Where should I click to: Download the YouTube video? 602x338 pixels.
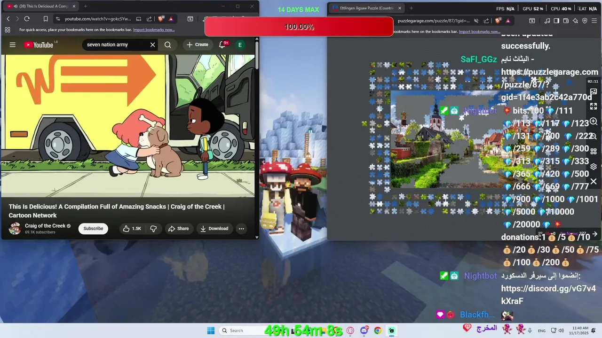[214, 229]
